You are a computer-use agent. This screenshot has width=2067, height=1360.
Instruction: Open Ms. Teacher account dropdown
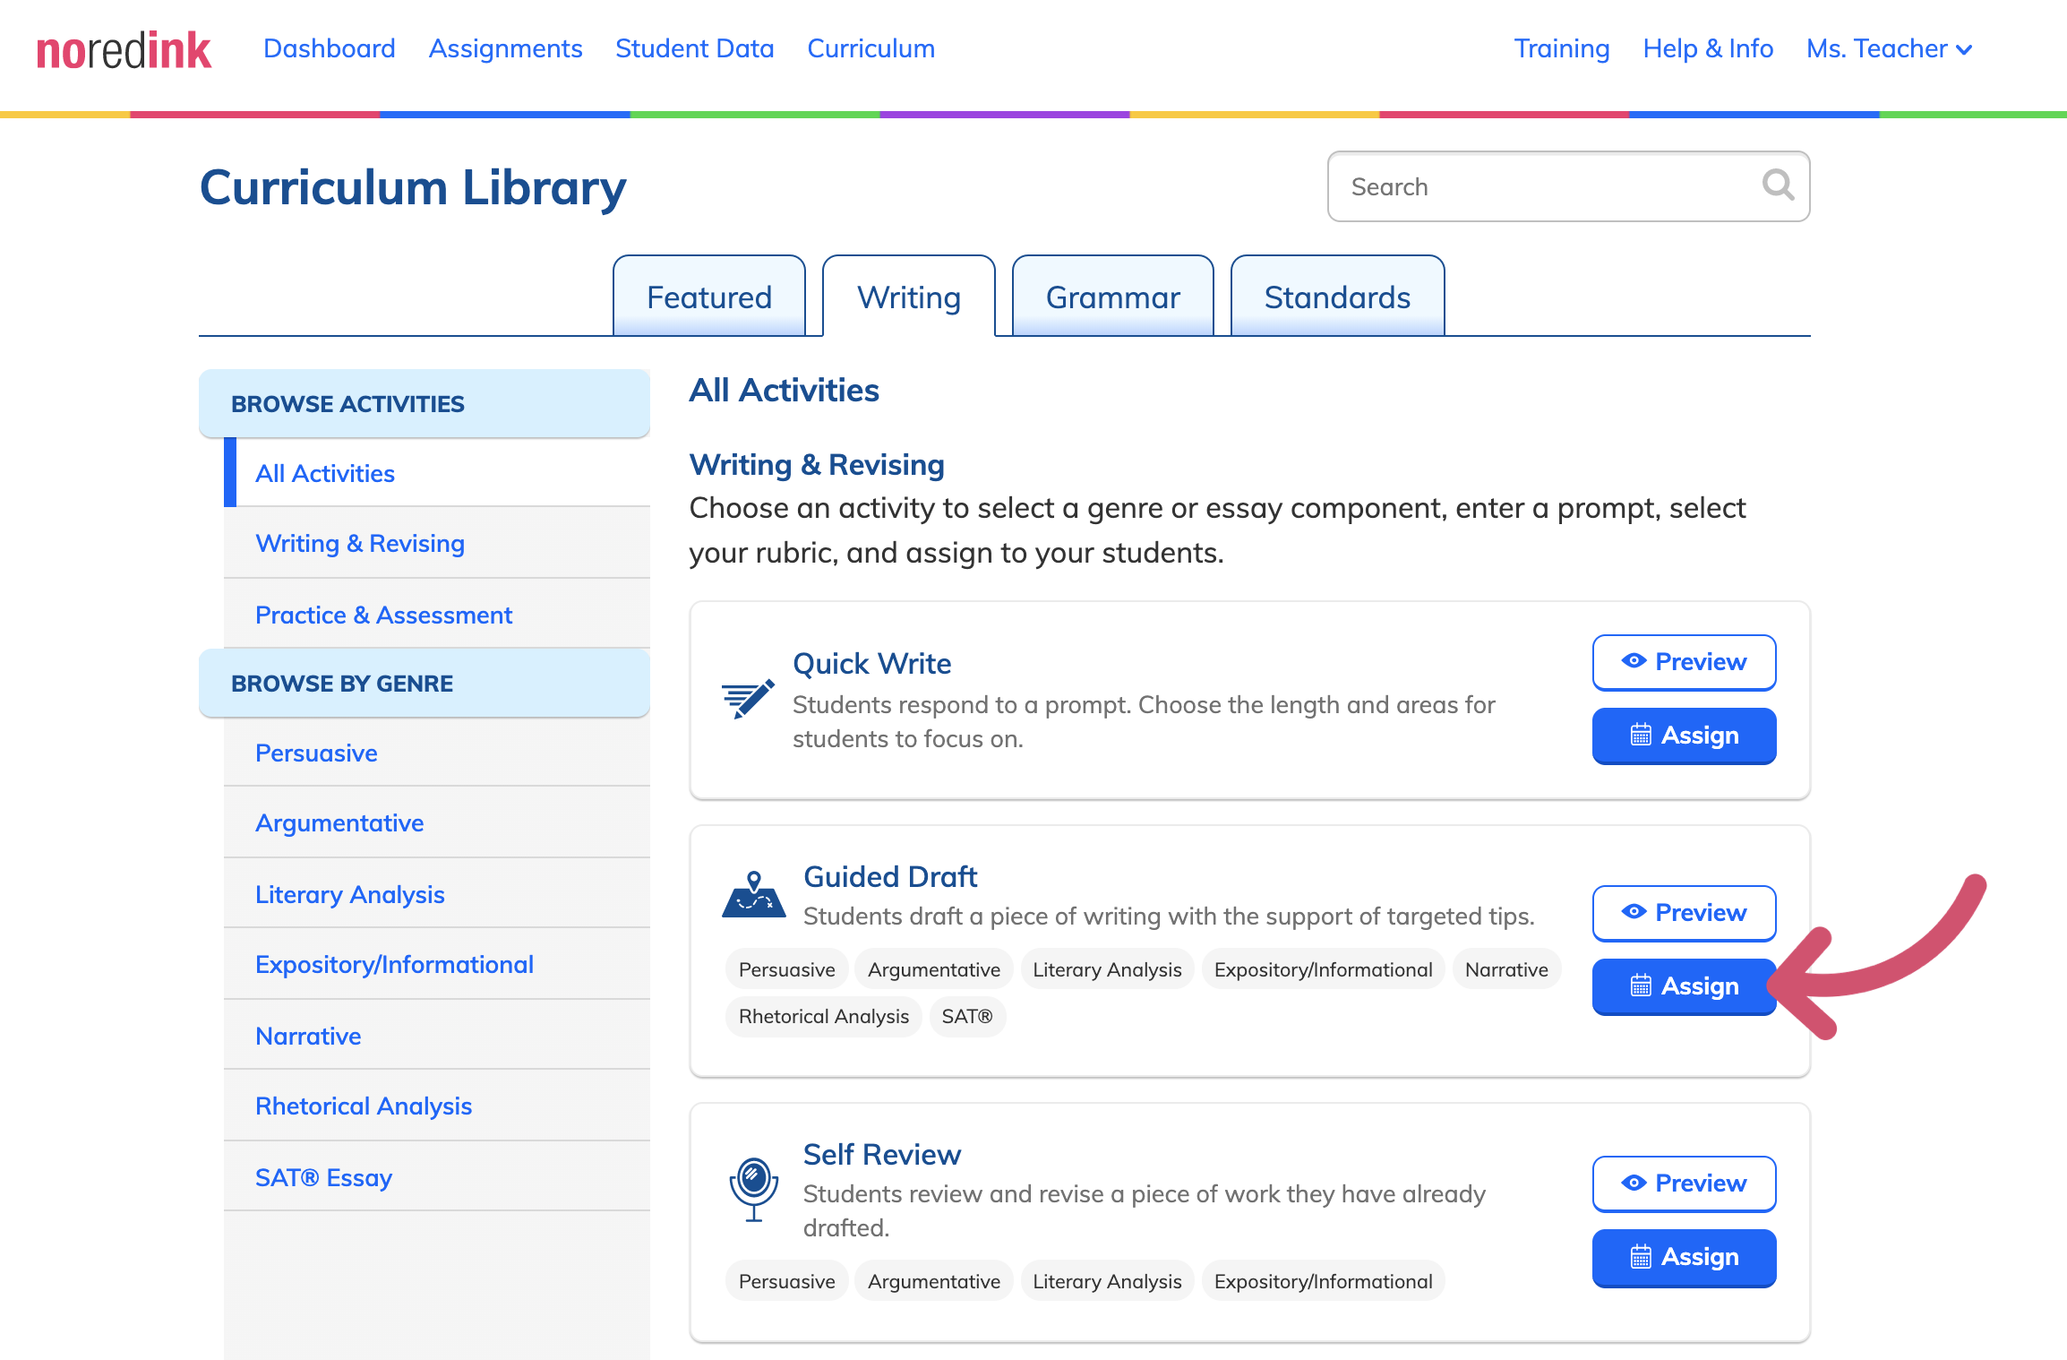(x=1889, y=48)
